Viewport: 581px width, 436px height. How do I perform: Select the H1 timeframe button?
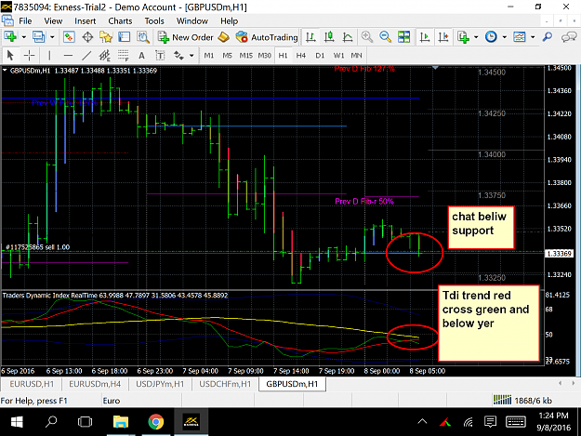(x=284, y=56)
